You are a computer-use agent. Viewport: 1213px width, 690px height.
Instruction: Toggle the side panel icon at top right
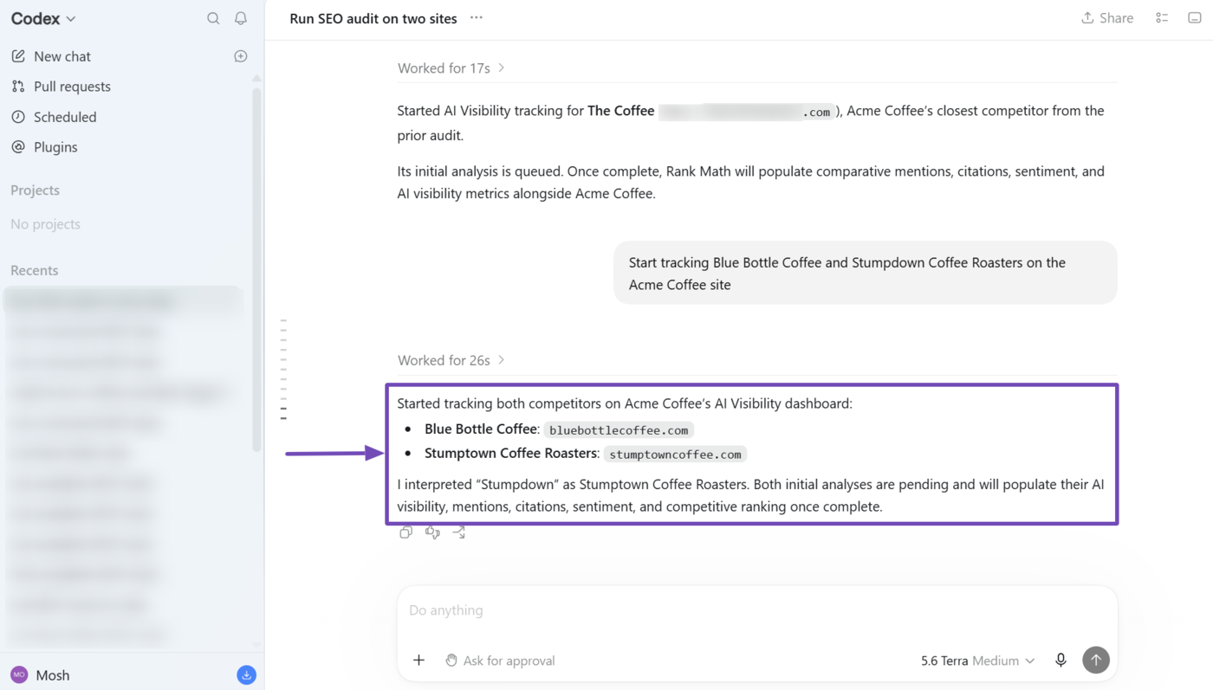point(1195,18)
